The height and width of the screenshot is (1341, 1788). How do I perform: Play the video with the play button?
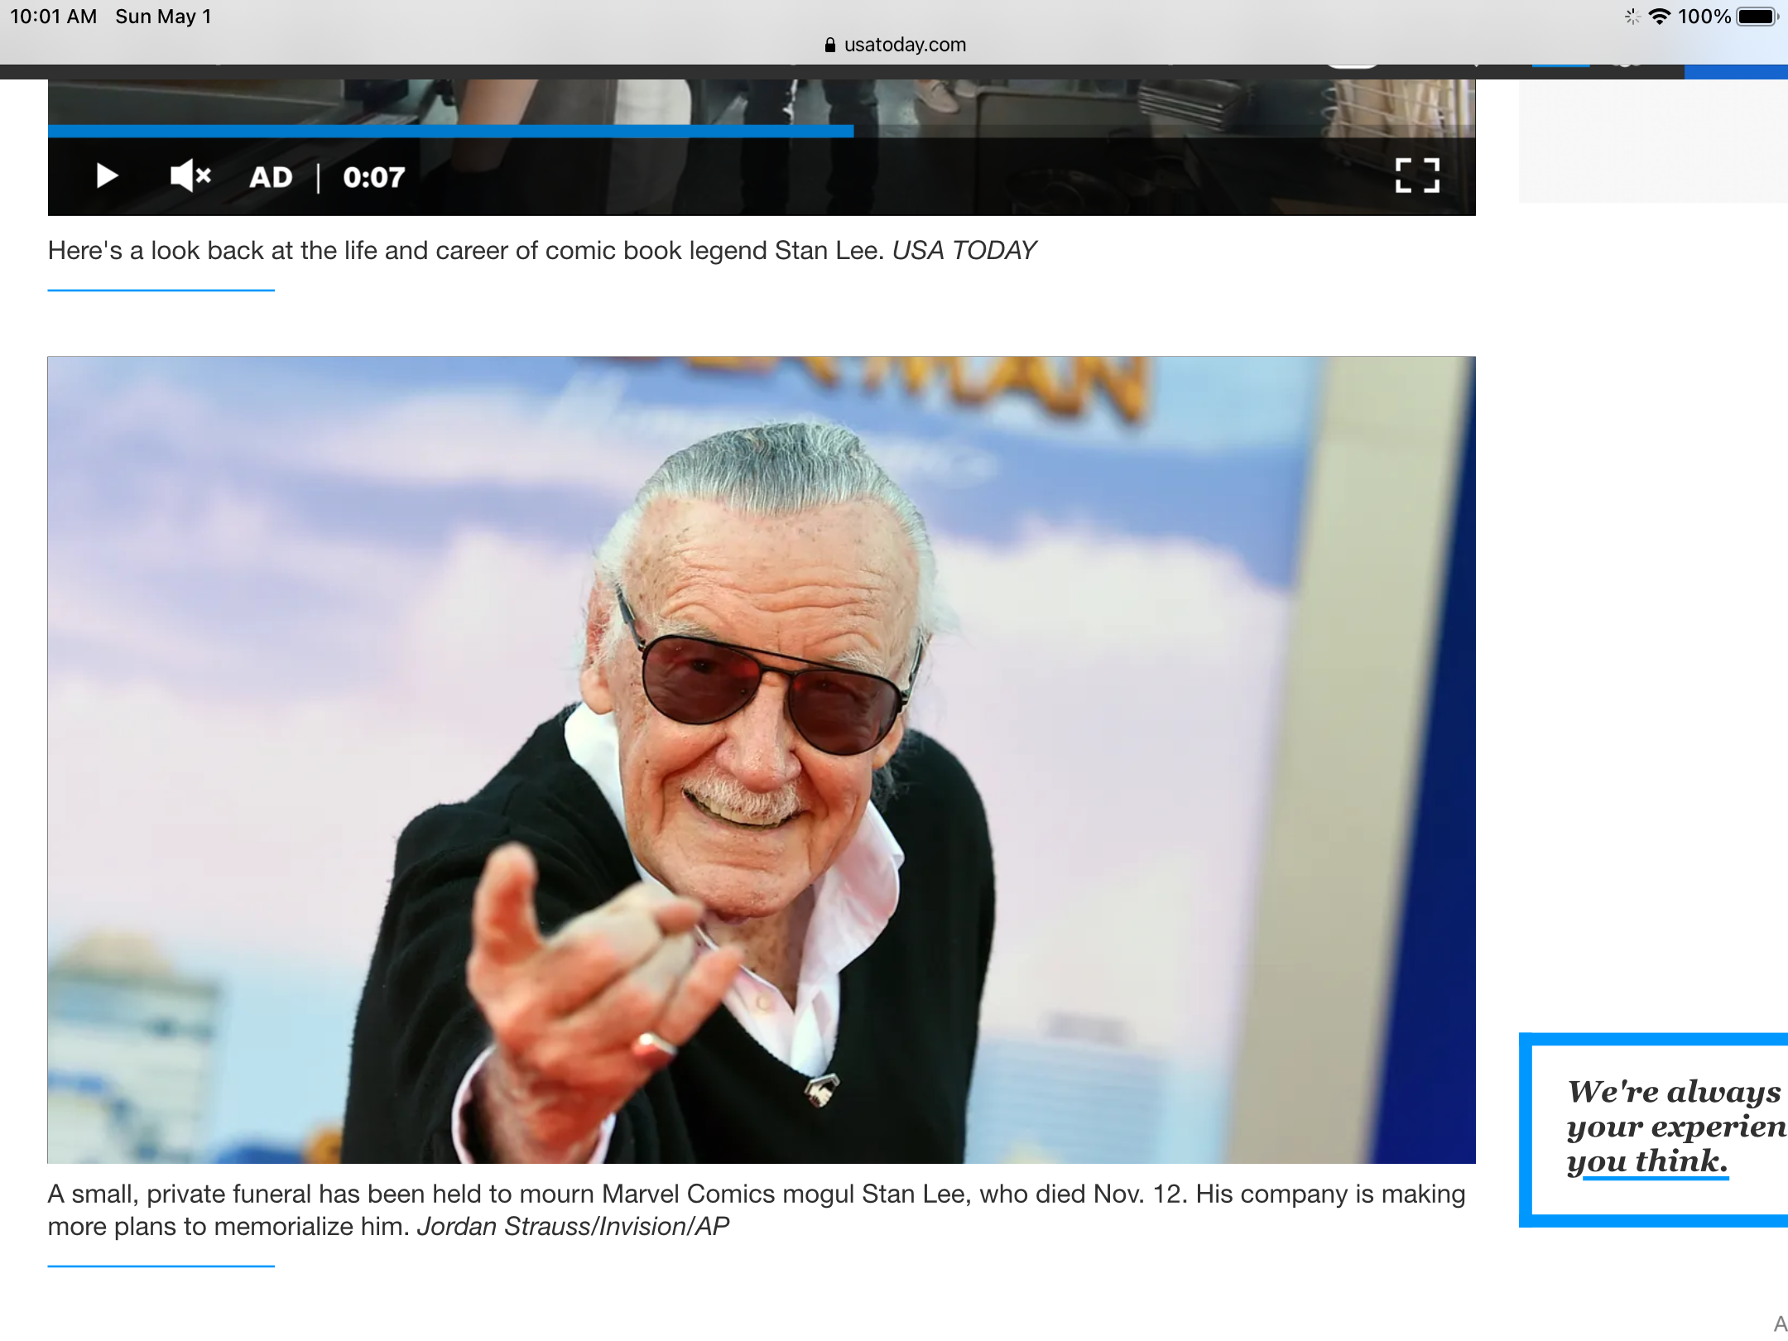[x=107, y=176]
